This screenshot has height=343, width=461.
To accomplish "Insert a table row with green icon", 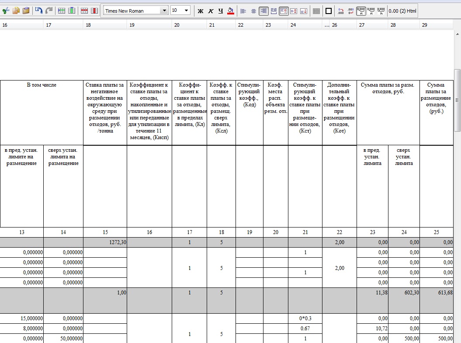I will [x=62, y=10].
